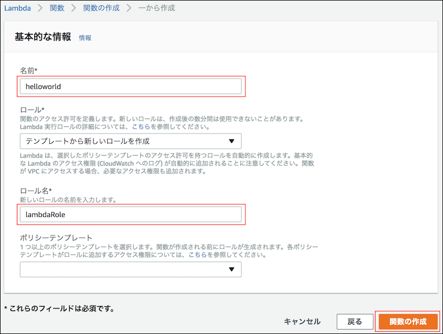Click the ロール名* field label
Viewport: 443px width, 334px height.
(36, 191)
